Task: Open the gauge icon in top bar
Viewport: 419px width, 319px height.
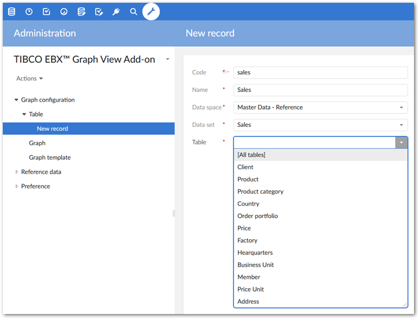Action: click(64, 11)
